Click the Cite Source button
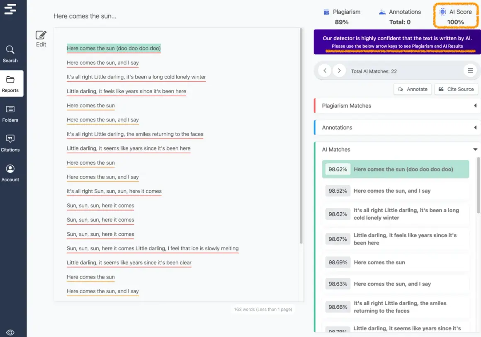This screenshot has width=481, height=337. tap(456, 89)
